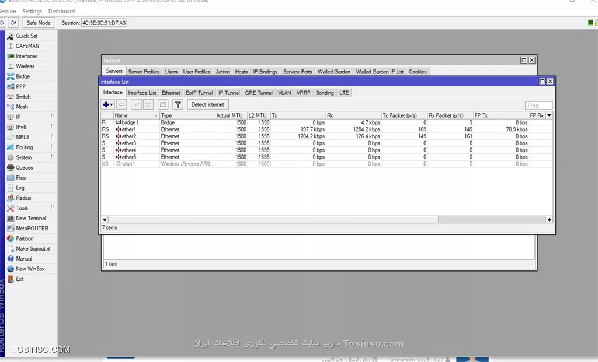Open Radius sidebar entry

click(23, 198)
